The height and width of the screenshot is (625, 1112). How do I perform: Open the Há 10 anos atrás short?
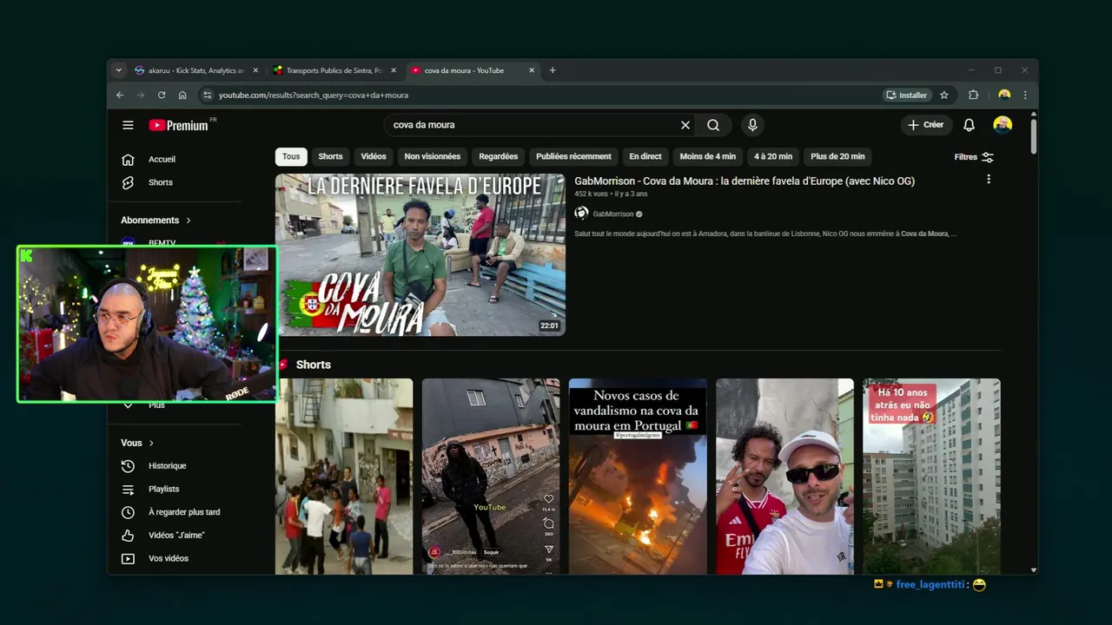click(x=931, y=477)
